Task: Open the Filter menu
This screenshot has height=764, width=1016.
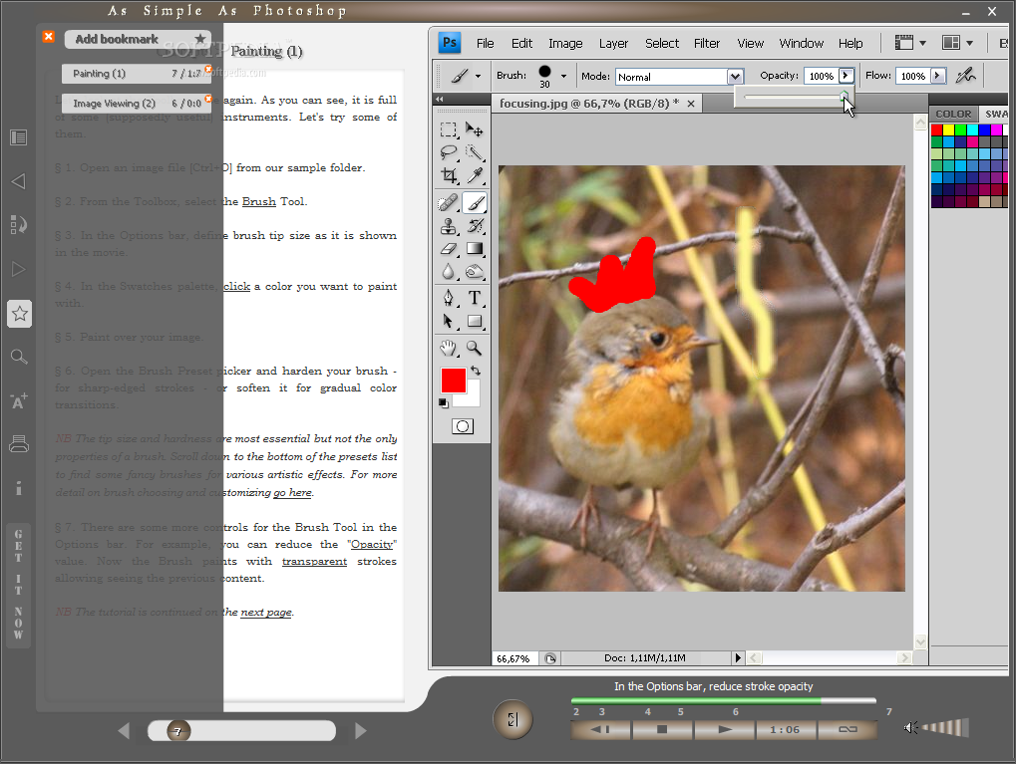Action: click(x=706, y=44)
